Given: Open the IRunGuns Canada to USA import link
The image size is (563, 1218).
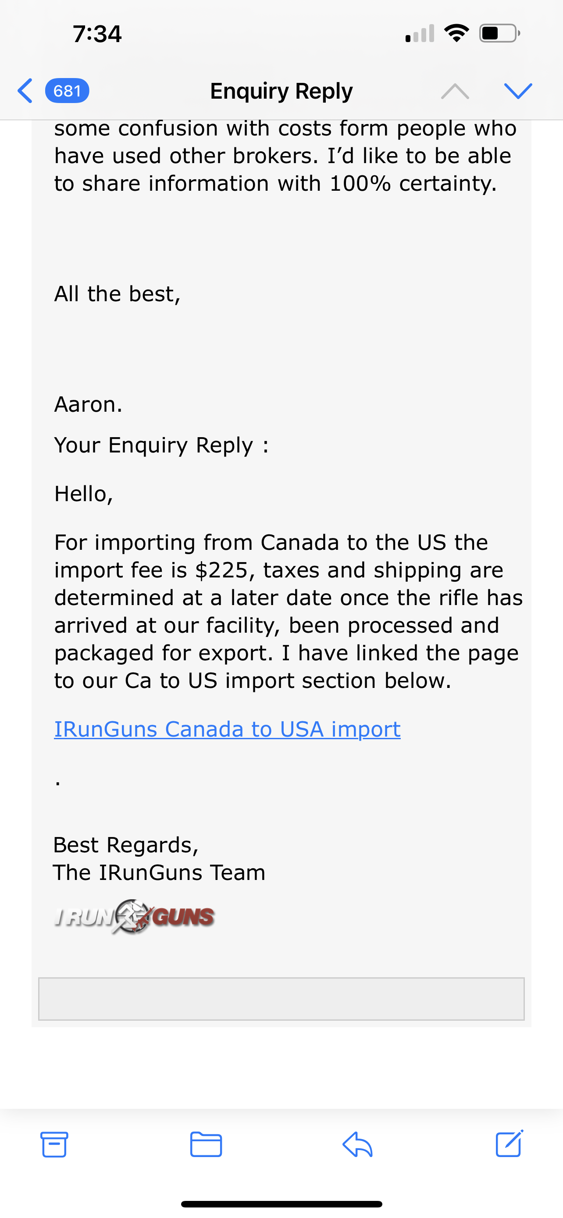Looking at the screenshot, I should pyautogui.click(x=228, y=729).
